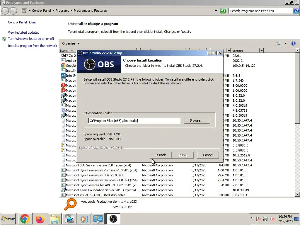The width and height of the screenshot is (300, 225).
Task: Sort by the Name column header
Action: click(x=64, y=51)
